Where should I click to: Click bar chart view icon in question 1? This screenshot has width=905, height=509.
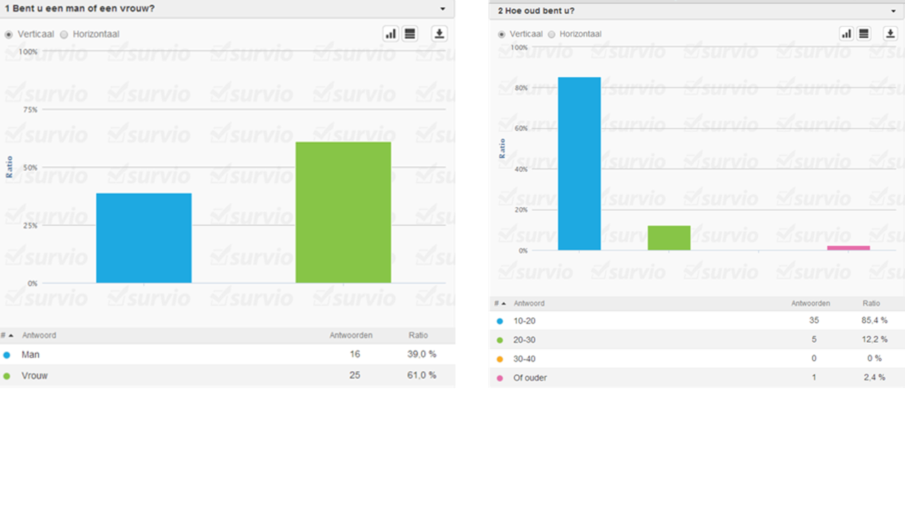tap(391, 34)
